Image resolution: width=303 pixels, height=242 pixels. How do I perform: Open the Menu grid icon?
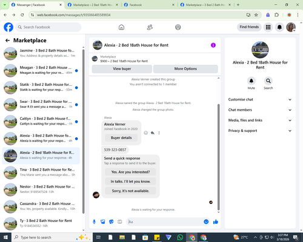pos(268,27)
